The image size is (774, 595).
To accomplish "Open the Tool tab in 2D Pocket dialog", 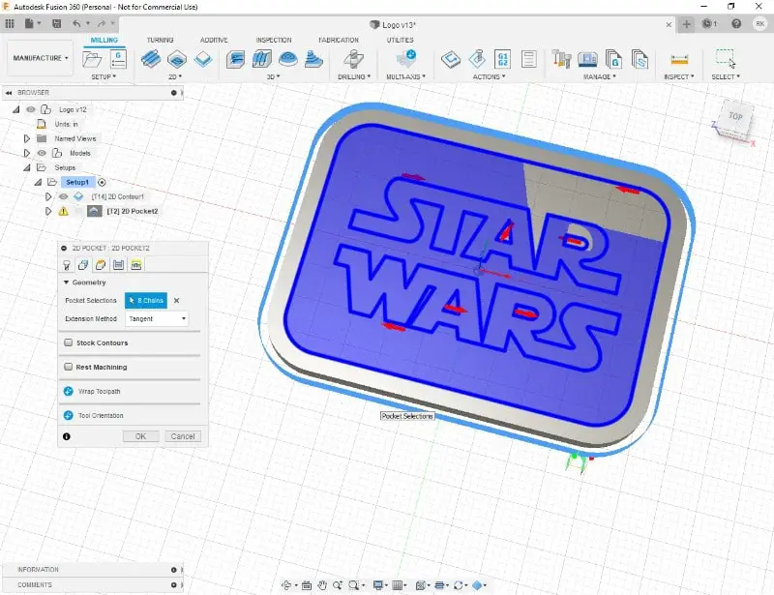I will click(66, 265).
